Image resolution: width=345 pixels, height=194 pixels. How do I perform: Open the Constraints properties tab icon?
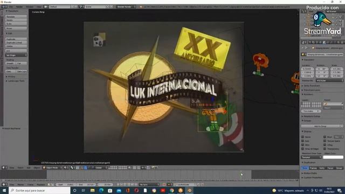click(328, 42)
